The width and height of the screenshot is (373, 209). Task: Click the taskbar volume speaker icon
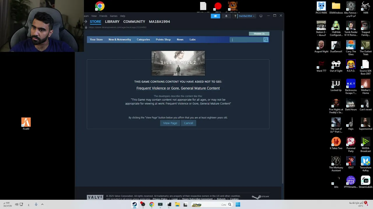[17, 204]
